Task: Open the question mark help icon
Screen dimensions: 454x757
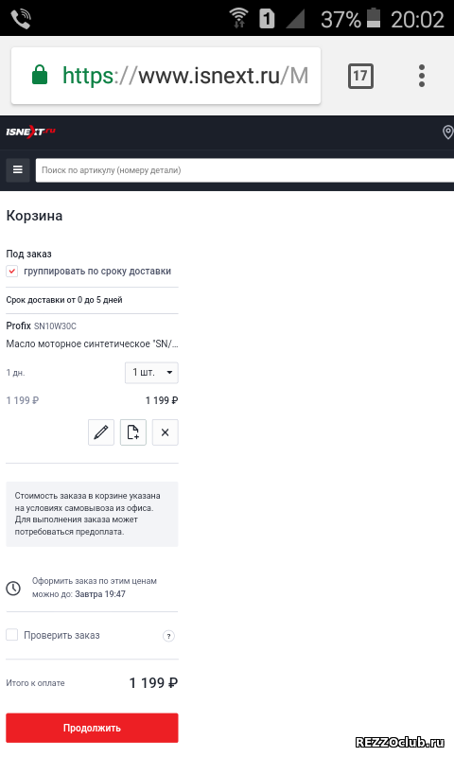Action: (168, 636)
